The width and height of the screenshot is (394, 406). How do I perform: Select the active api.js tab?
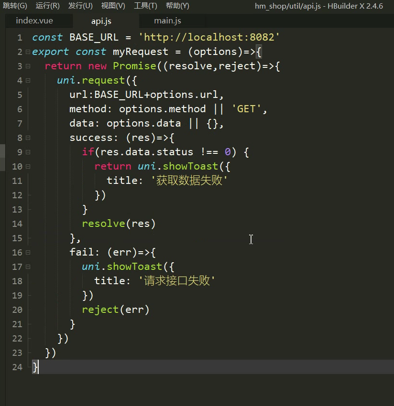coord(101,21)
